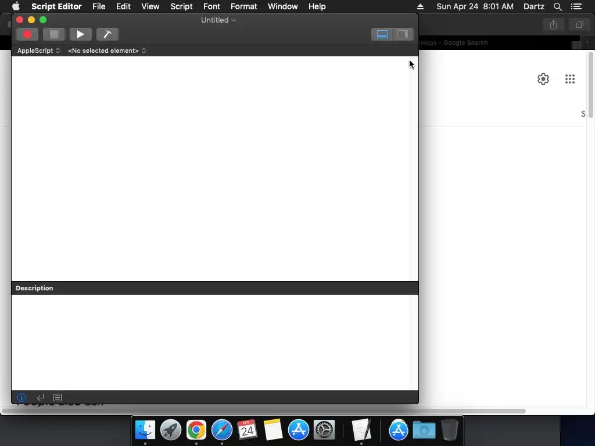Screen dimensions: 595x446
Task: Open Notification Center list icon
Action: pos(576,6)
